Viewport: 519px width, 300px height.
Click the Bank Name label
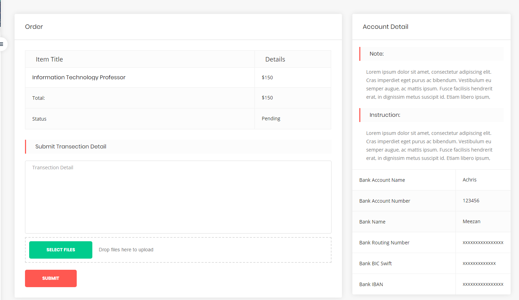click(x=372, y=222)
